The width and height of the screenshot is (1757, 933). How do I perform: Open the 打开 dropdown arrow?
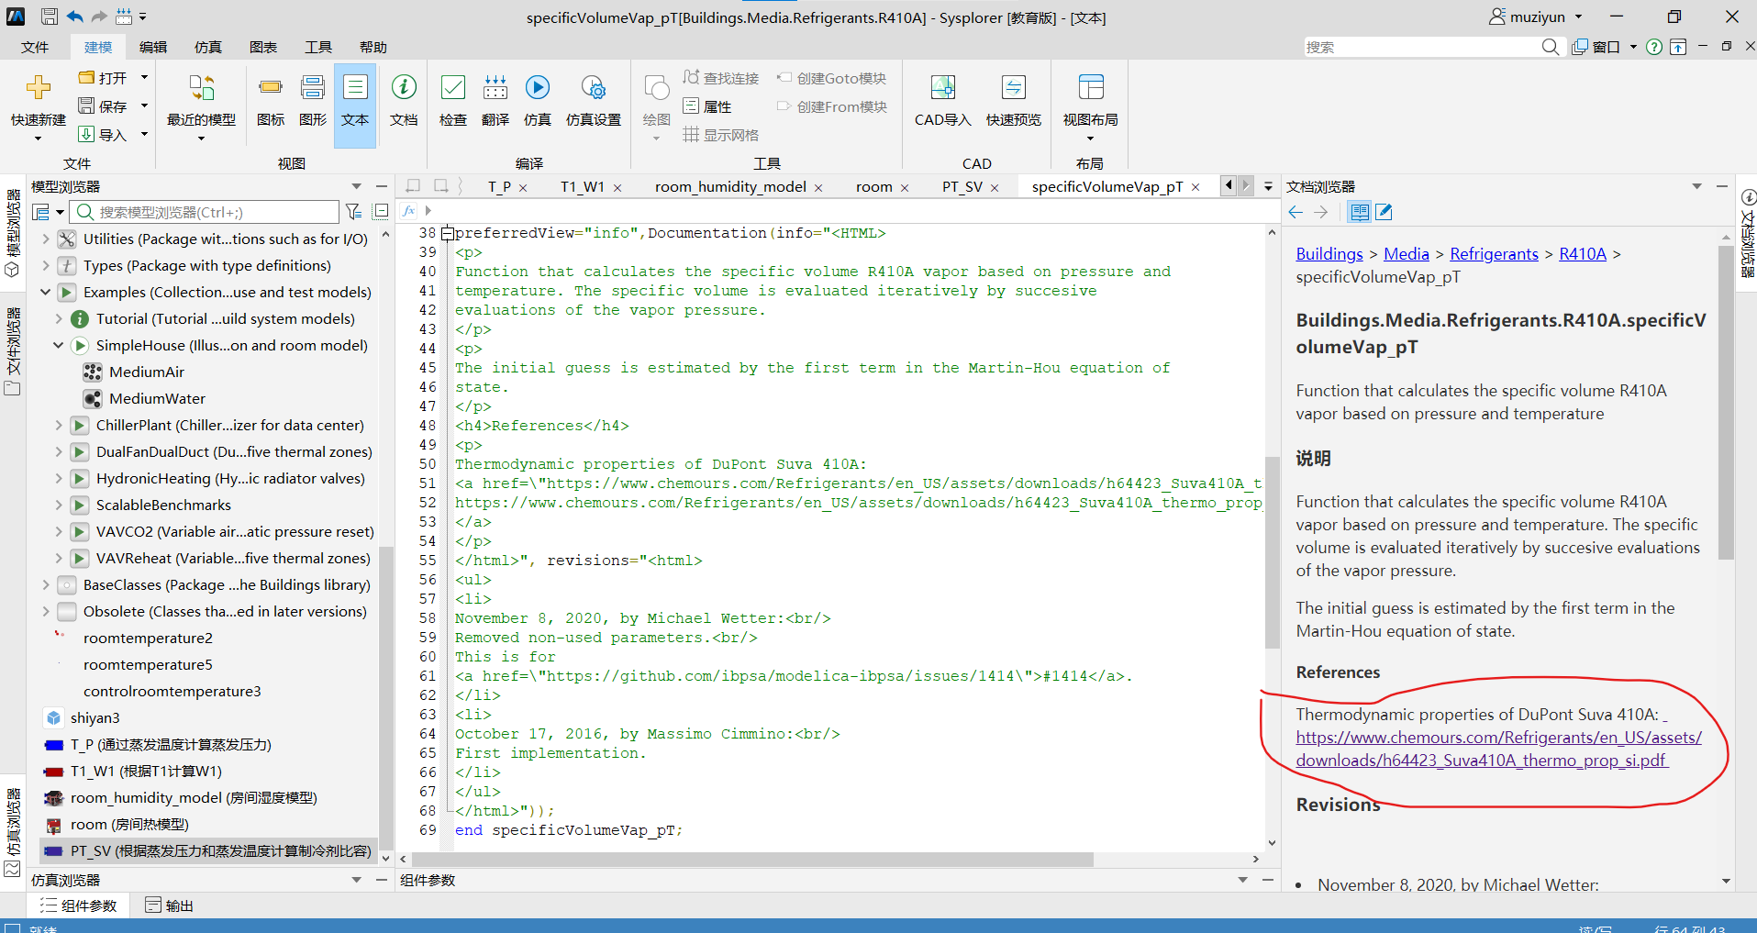click(144, 78)
